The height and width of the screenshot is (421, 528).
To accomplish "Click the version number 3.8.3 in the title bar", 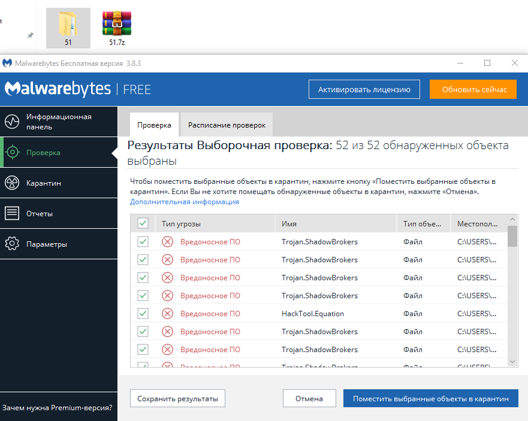I will (x=134, y=63).
